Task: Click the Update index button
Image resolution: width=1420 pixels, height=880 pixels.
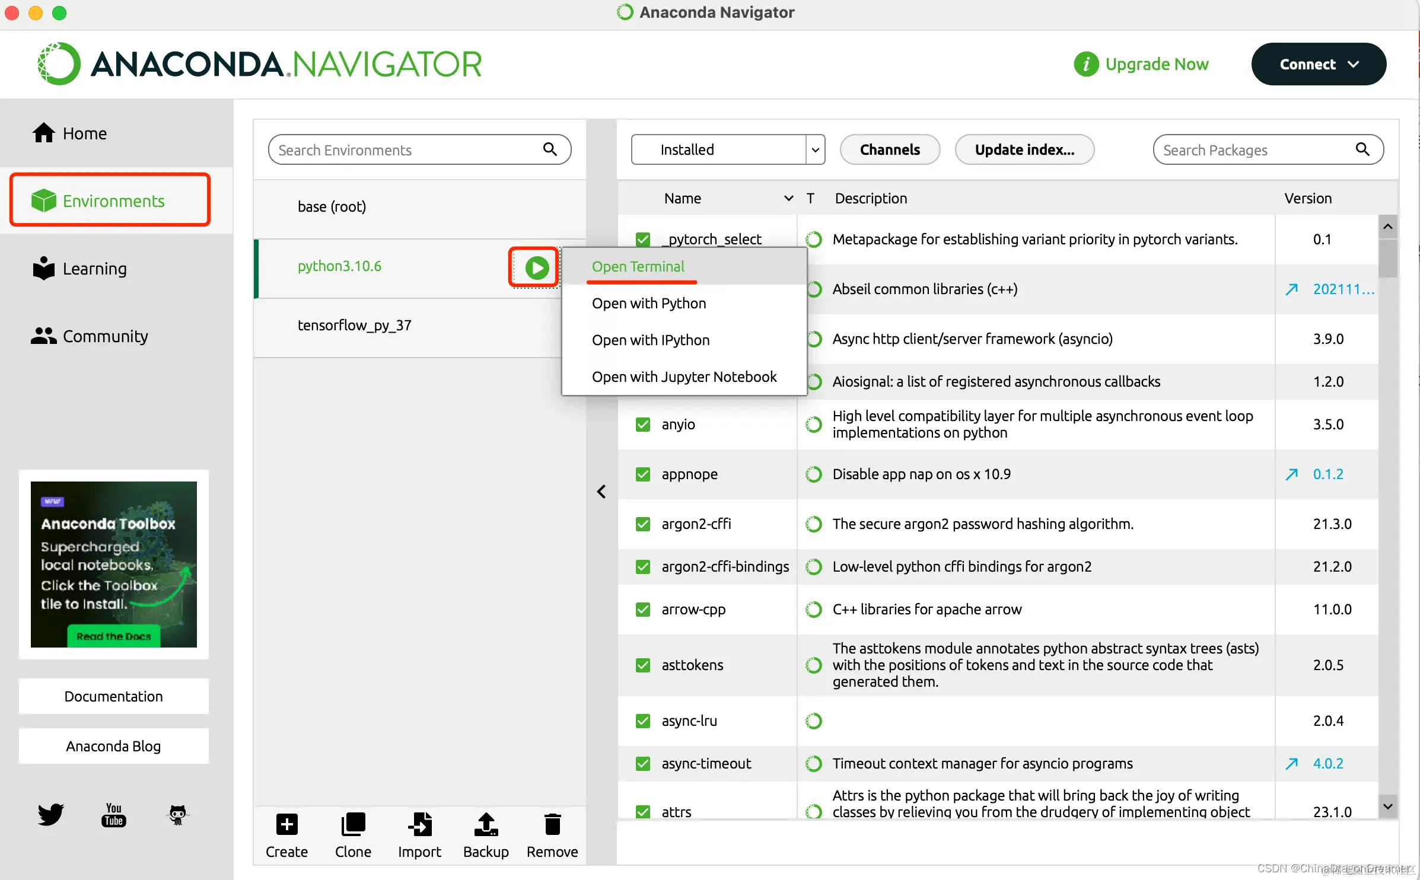Action: pos(1024,149)
